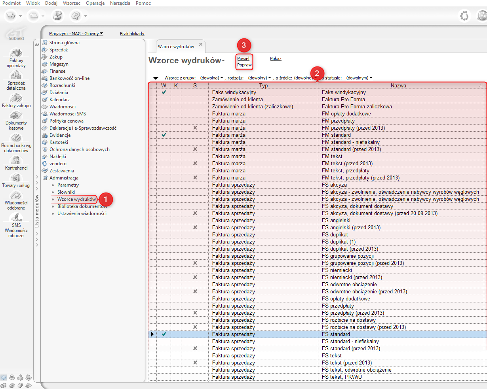This screenshot has width=487, height=389.
Task: Open the Magazyn MAG - Główny dropdown
Action: 76,34
